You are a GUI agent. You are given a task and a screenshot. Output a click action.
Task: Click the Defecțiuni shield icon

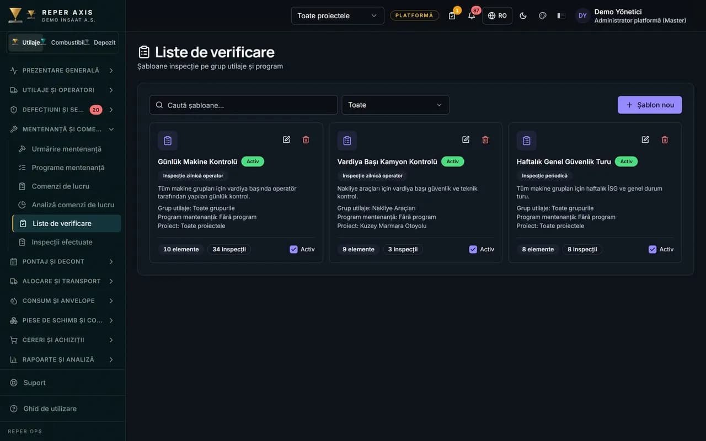tap(14, 110)
